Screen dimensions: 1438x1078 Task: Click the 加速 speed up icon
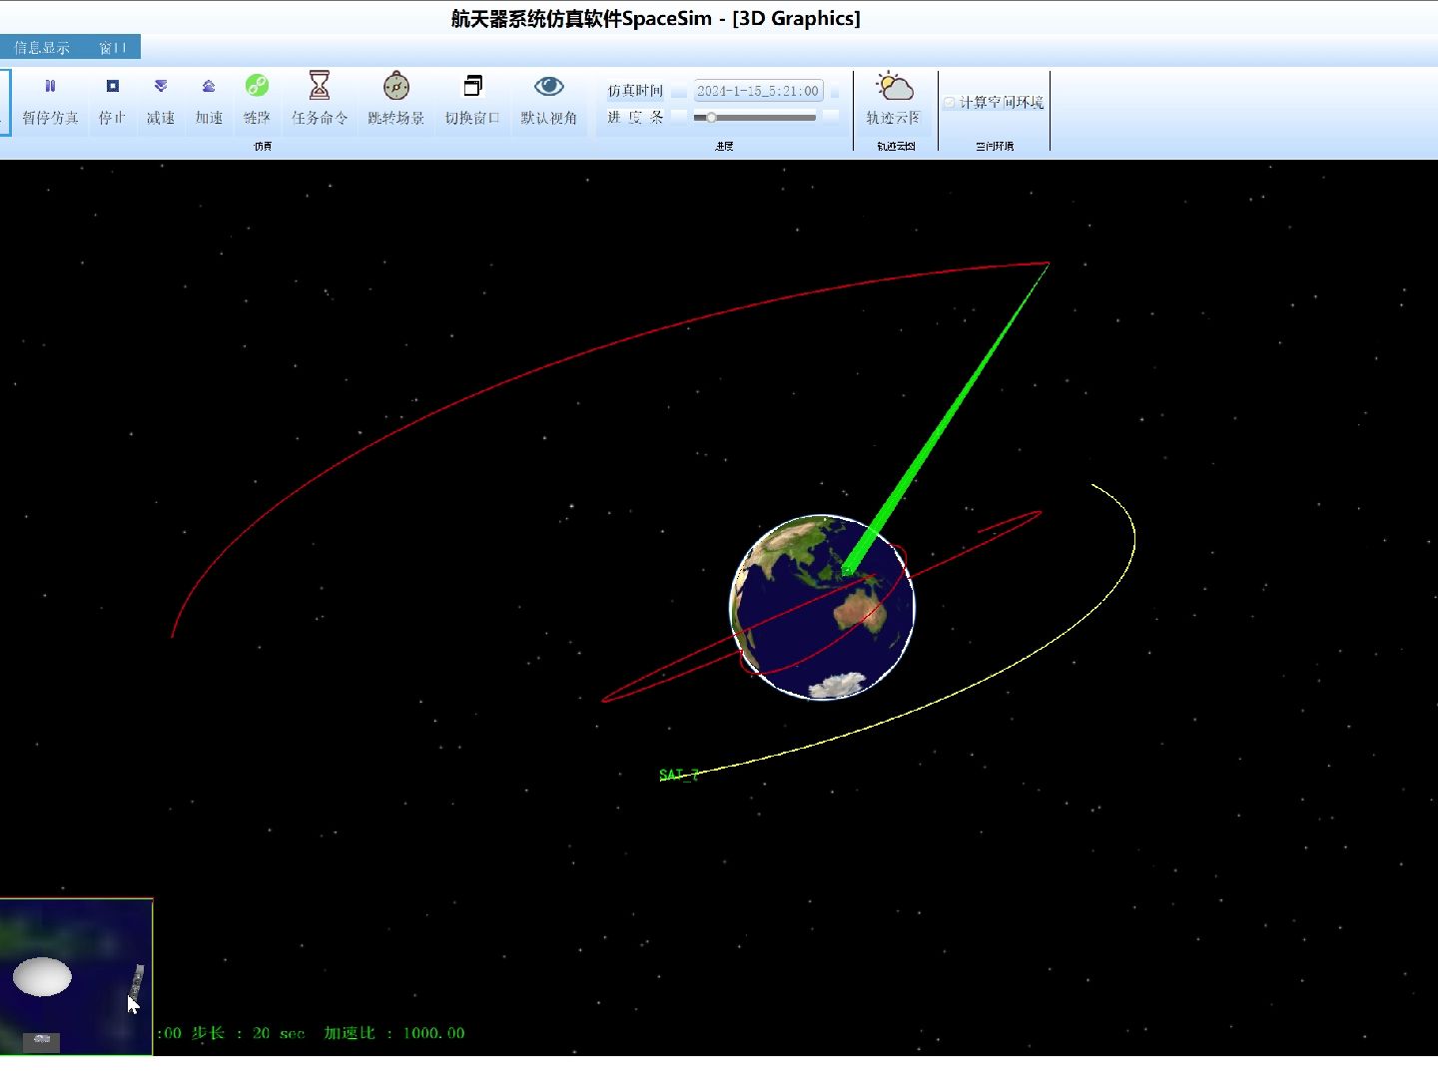(x=209, y=100)
